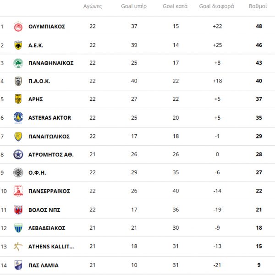Click the ΑΡΗΣ yellow crest icon

18,99
